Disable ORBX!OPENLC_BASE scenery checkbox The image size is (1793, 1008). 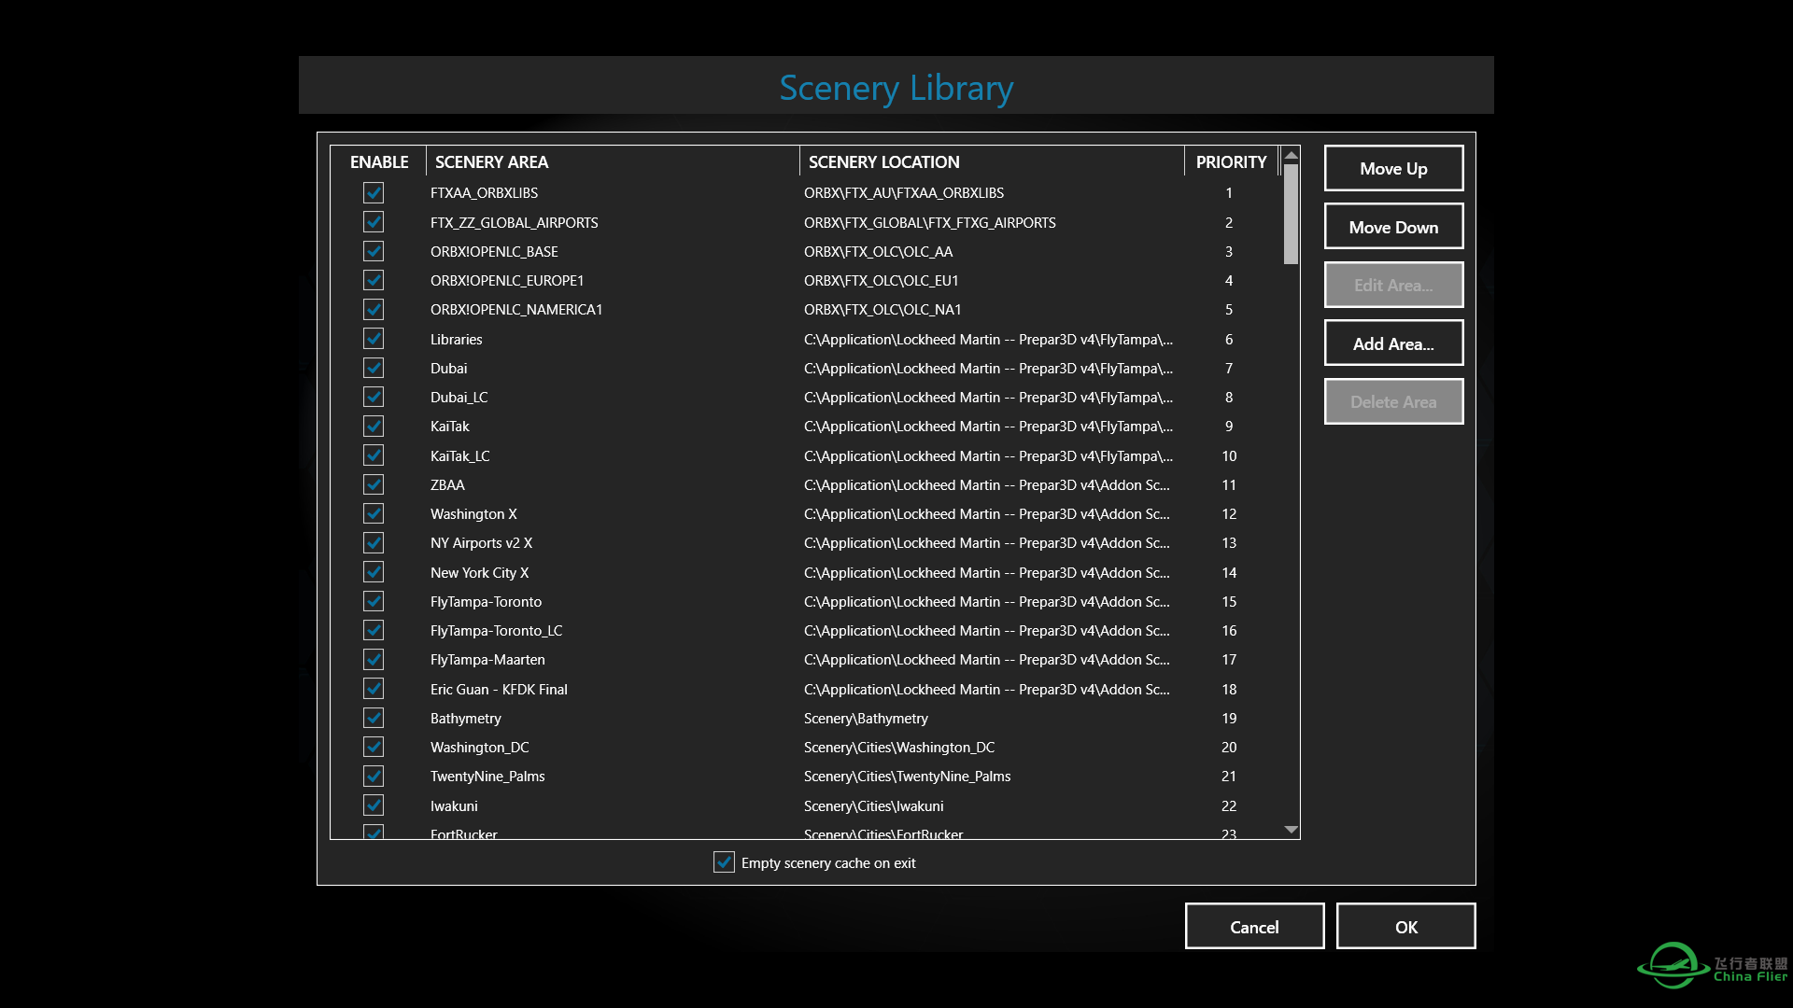[x=374, y=251]
